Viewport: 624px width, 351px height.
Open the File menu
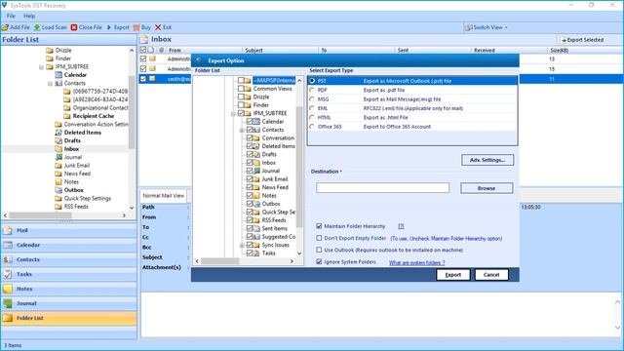point(11,16)
